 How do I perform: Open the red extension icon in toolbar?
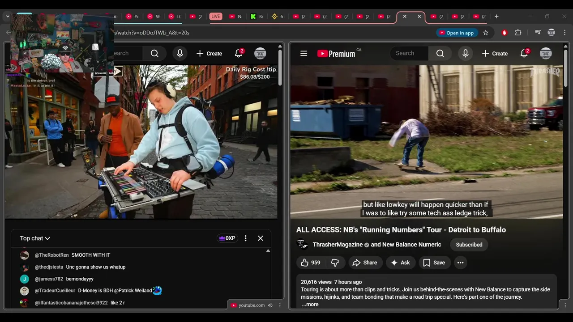[x=505, y=33]
